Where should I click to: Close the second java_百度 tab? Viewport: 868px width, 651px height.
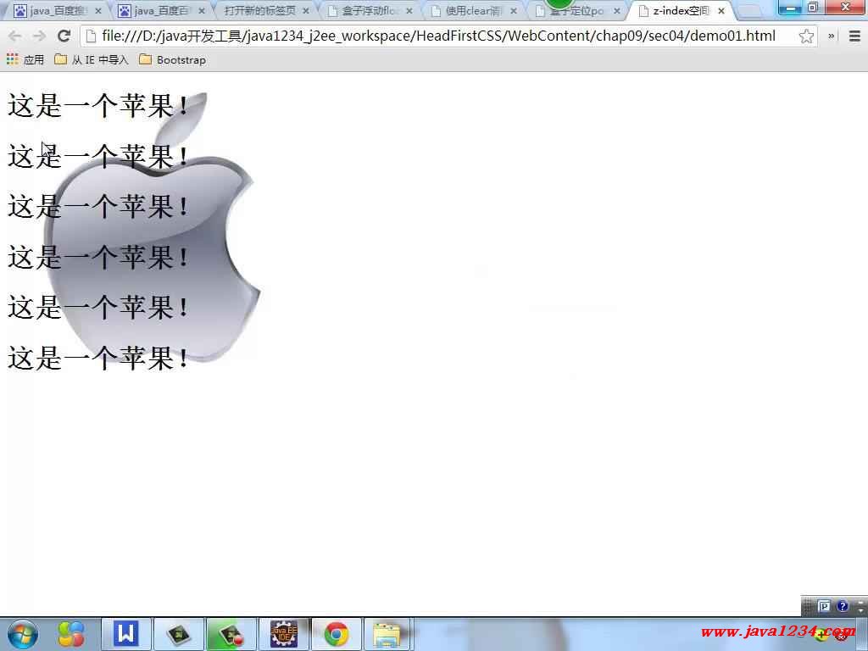click(x=202, y=11)
